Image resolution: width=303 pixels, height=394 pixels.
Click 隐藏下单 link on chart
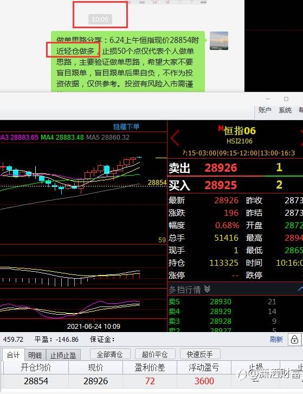(x=126, y=127)
